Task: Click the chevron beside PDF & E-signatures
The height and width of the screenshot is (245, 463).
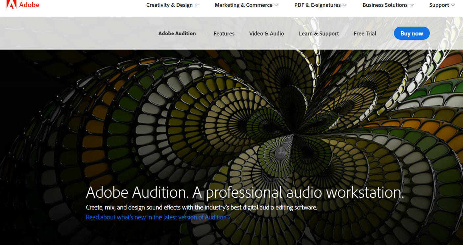Action: [x=344, y=5]
